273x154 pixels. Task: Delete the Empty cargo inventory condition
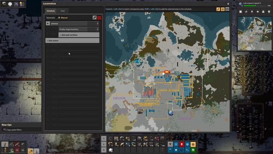(x=98, y=30)
